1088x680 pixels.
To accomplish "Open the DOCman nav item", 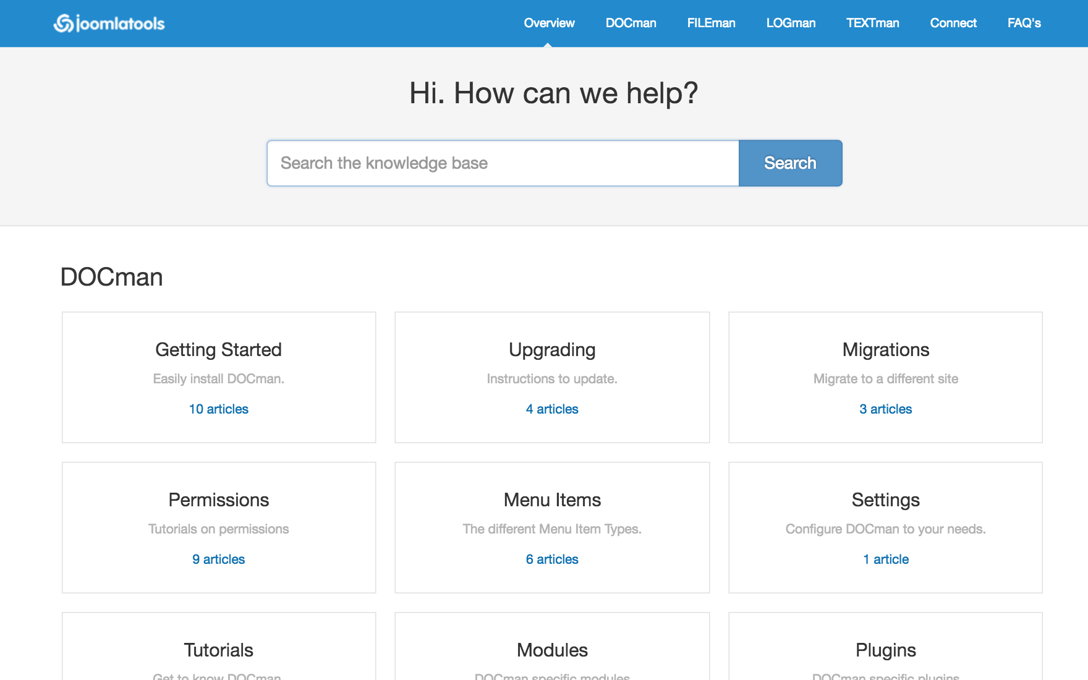I will 631,23.
